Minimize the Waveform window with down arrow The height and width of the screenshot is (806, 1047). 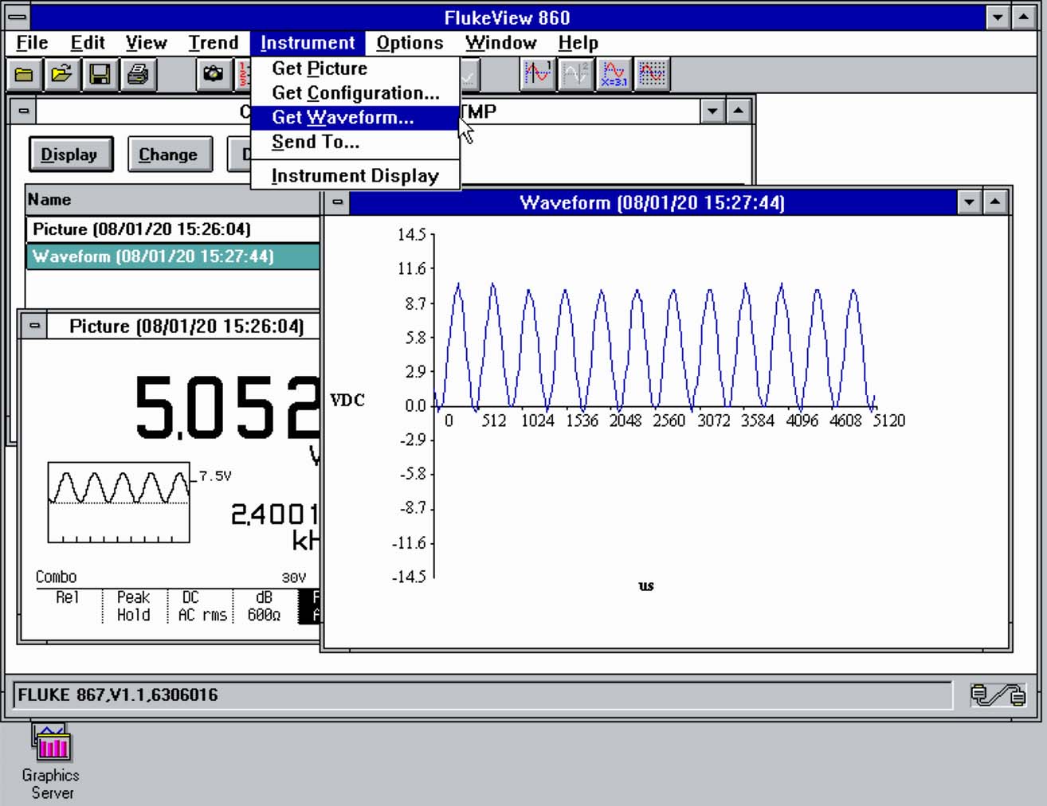(x=969, y=202)
